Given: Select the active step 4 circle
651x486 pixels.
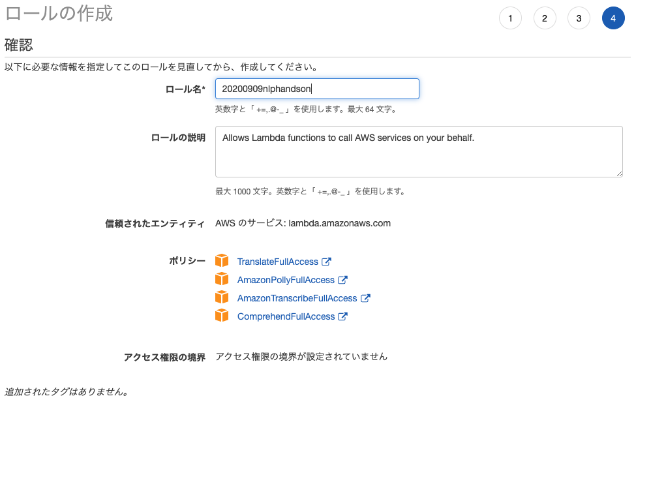Looking at the screenshot, I should pyautogui.click(x=613, y=18).
